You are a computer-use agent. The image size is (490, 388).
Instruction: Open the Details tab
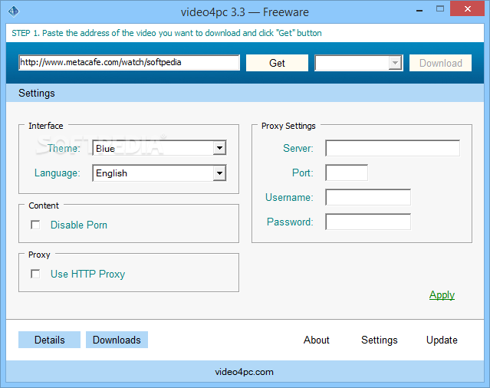49,340
